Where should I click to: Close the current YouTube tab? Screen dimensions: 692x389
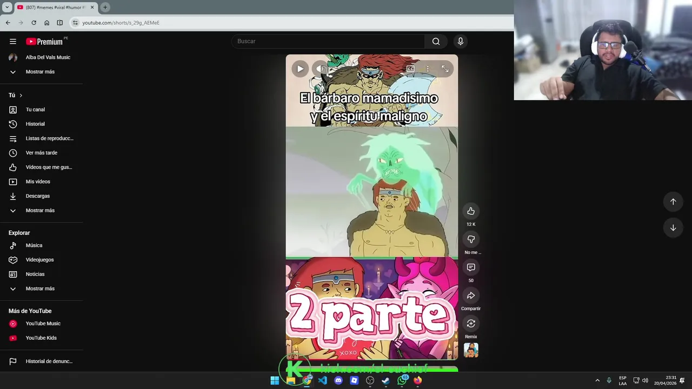[92, 7]
